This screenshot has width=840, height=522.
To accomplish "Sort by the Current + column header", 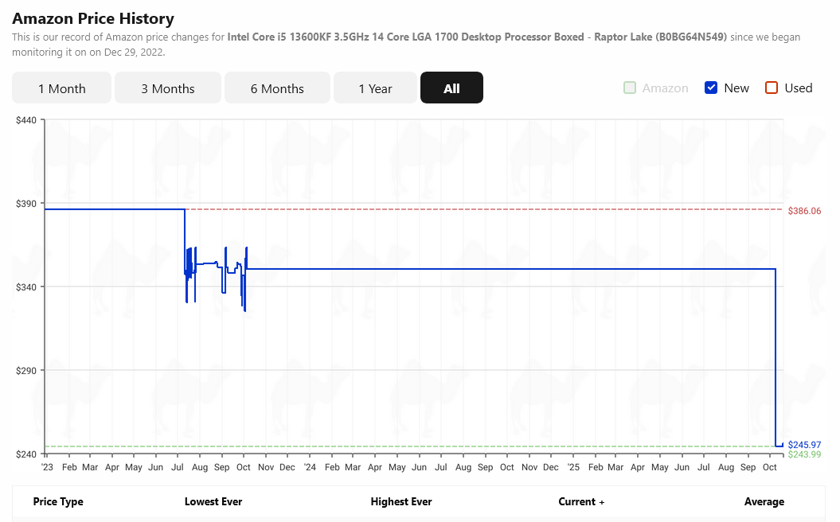I will tap(581, 501).
